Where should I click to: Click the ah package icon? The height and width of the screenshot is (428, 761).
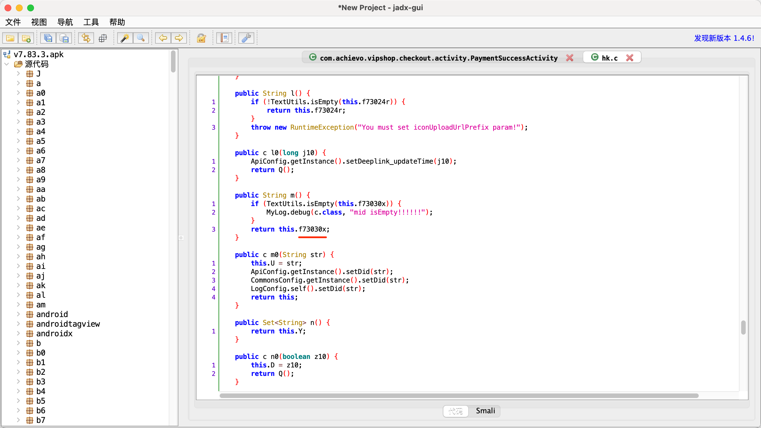click(x=29, y=256)
